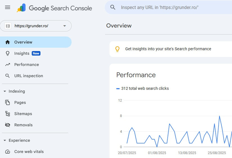The height and width of the screenshot is (158, 232).
Task: Click the magnifier icon in the search bar
Action: (113, 7)
